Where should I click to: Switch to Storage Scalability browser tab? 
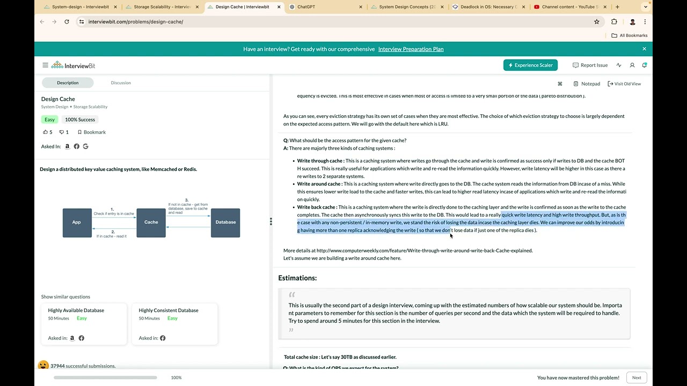click(x=161, y=7)
